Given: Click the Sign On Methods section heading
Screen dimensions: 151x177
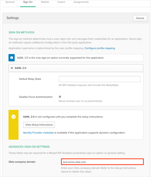Looking at the screenshot, I should pyautogui.click(x=21, y=32).
